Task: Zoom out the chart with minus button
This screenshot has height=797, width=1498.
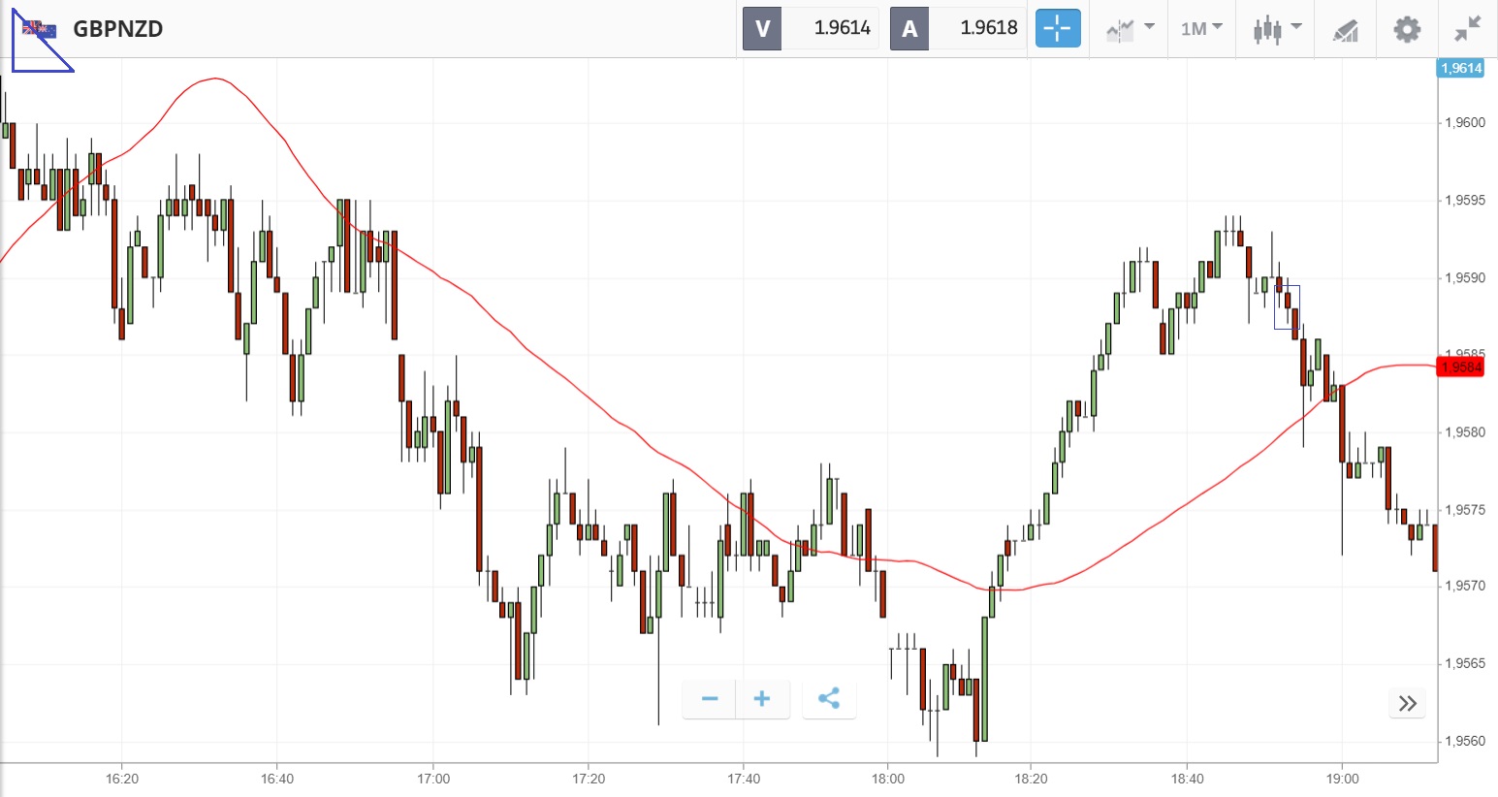Action: pyautogui.click(x=710, y=699)
